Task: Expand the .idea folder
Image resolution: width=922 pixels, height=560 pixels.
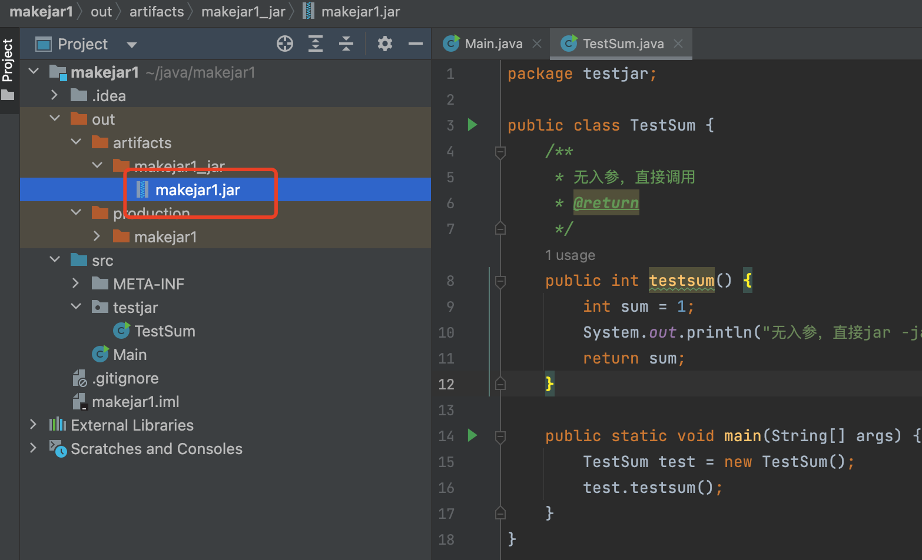Action: (x=55, y=95)
